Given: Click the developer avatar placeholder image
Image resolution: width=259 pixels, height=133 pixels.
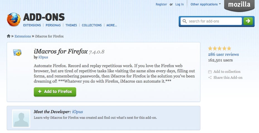Looking at the screenshot, I should click(21, 118).
